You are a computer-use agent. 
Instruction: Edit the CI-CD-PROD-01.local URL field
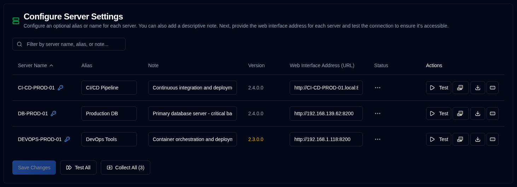pyautogui.click(x=326, y=88)
